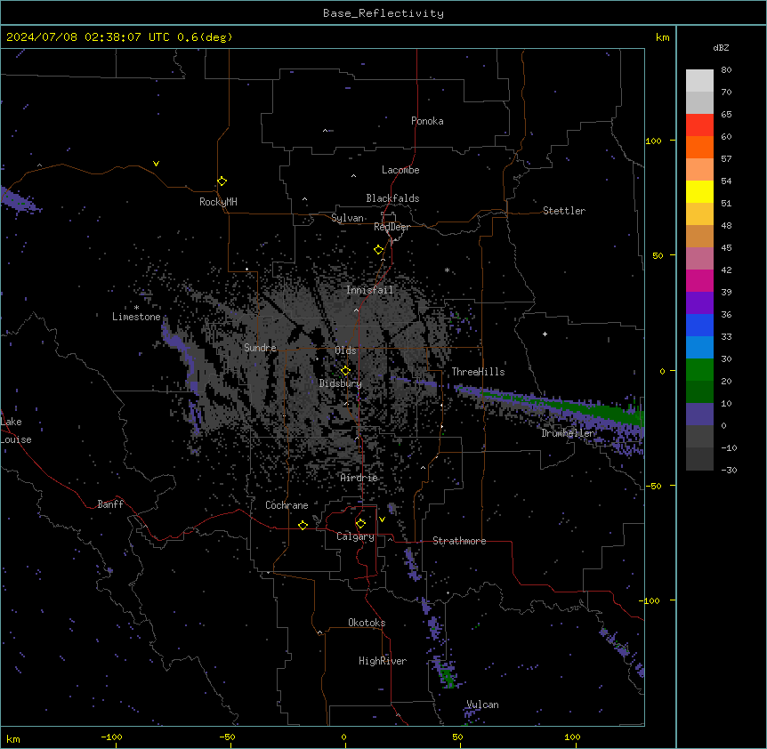Click the Banff label

click(x=110, y=504)
